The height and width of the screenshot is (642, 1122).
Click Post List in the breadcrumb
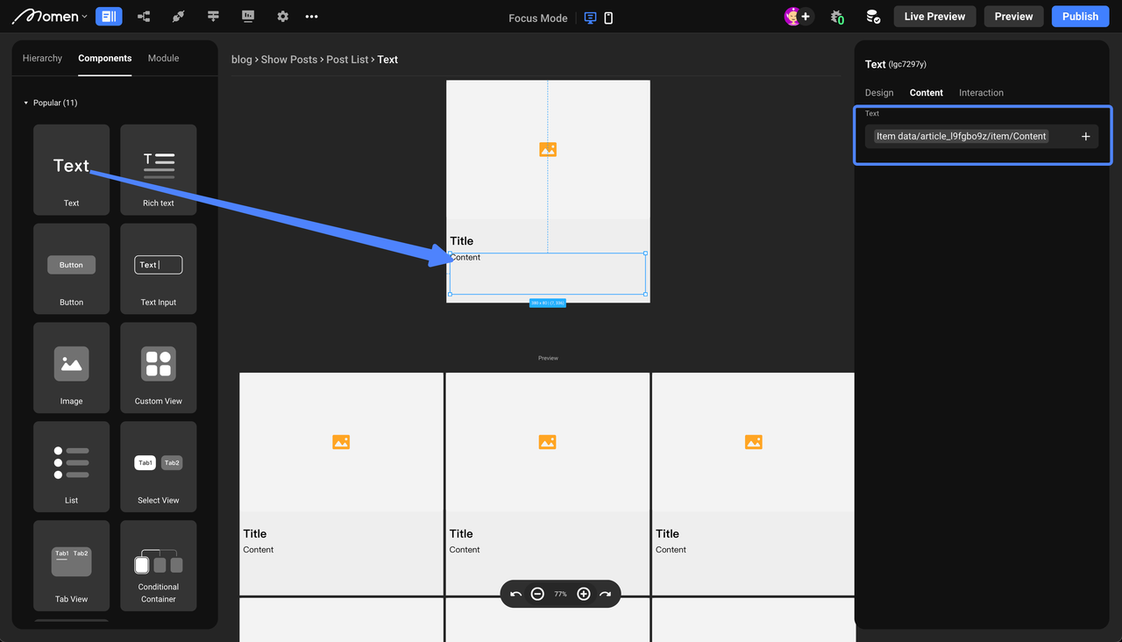(348, 60)
